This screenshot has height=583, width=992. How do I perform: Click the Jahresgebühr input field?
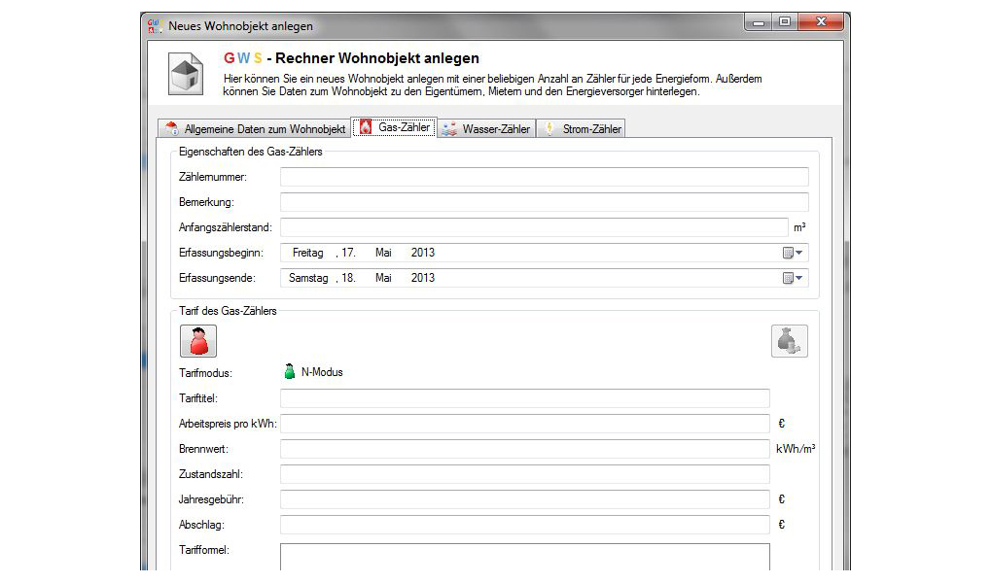click(x=524, y=499)
